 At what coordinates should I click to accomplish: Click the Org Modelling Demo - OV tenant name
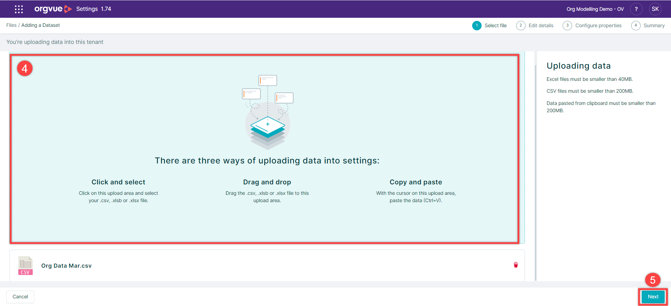595,9
